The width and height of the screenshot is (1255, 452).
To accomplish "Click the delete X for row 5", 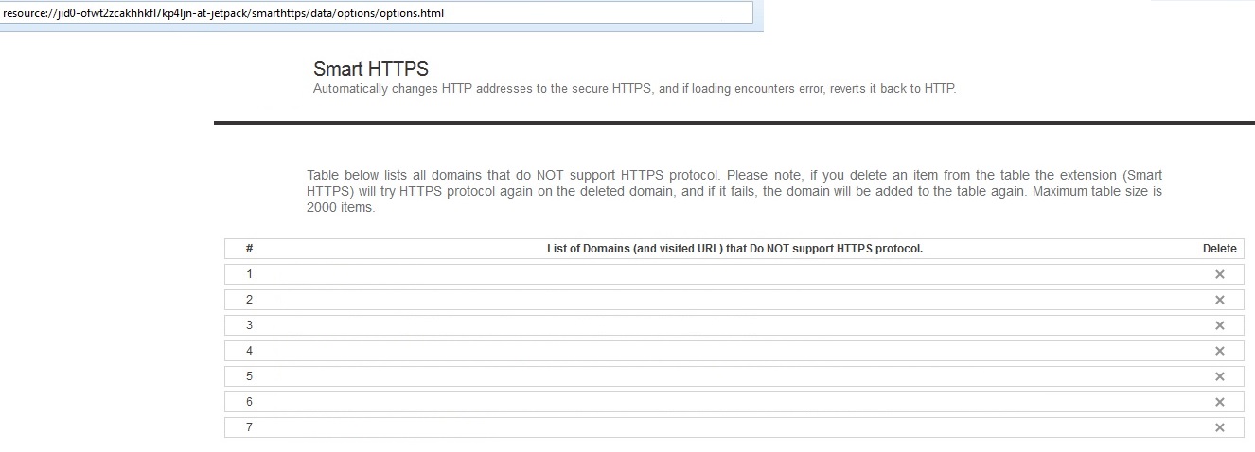I will 1219,376.
